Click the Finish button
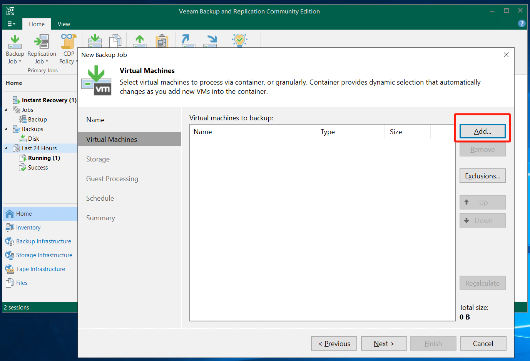 point(433,343)
